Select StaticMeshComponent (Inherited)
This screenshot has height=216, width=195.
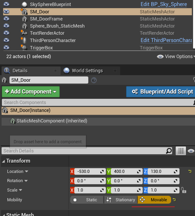(98, 121)
